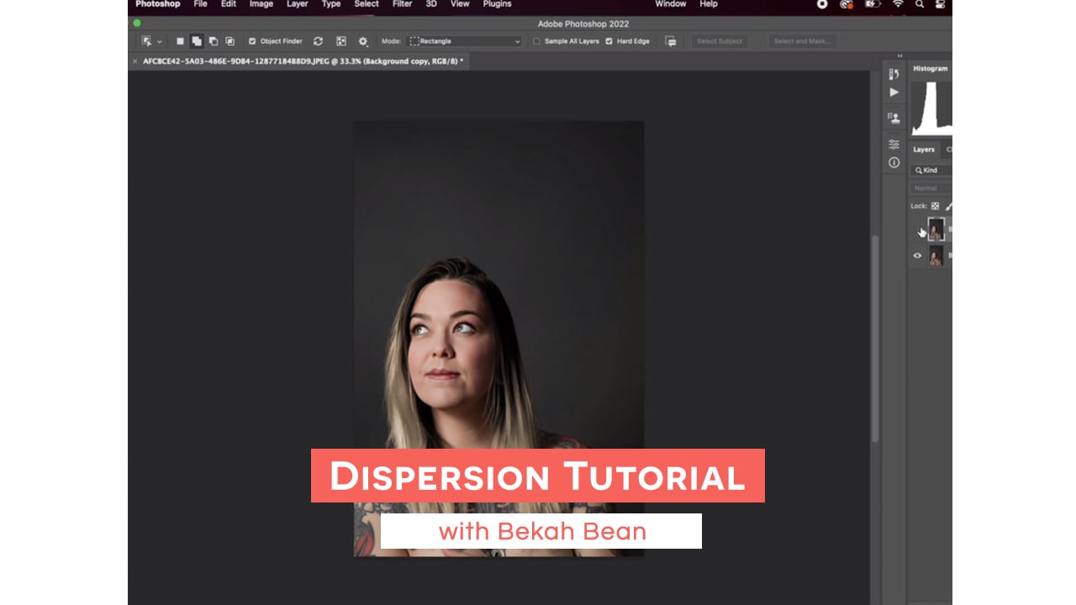Click the lock transparent pixels icon
This screenshot has height=605, width=1076.
click(x=935, y=206)
